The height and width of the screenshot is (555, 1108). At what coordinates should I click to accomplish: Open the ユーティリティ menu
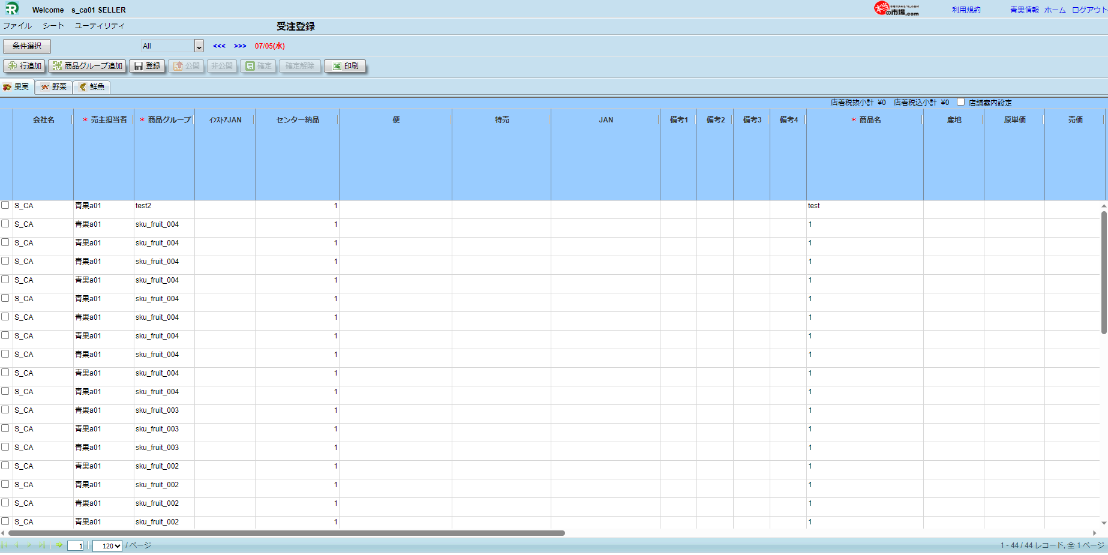click(100, 26)
